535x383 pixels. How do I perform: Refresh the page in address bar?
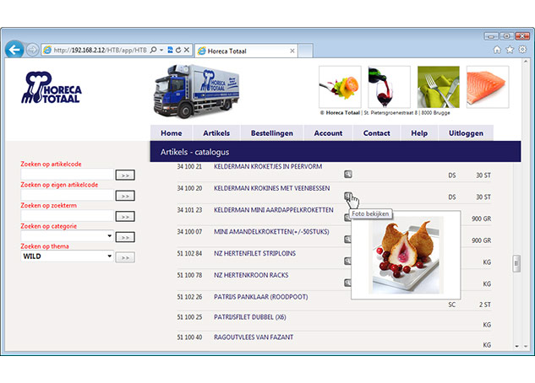click(178, 51)
